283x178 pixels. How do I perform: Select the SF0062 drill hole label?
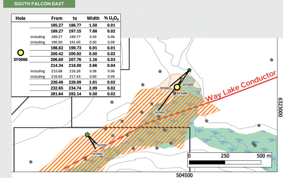[98, 154]
